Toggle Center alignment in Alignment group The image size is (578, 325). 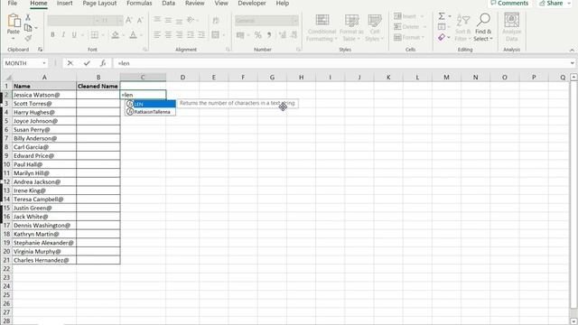click(168, 34)
